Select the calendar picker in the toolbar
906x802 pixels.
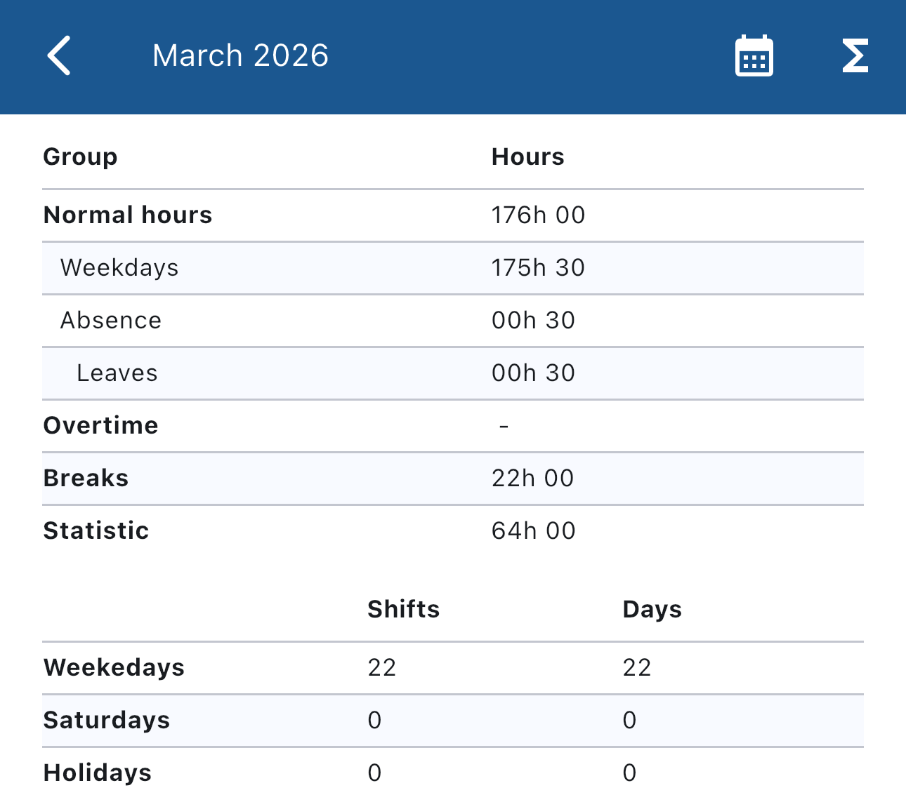754,56
